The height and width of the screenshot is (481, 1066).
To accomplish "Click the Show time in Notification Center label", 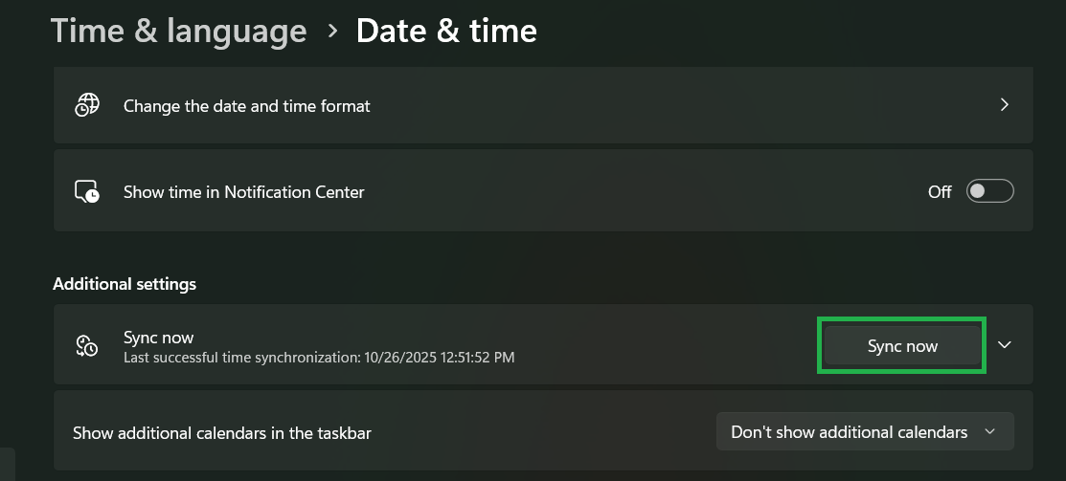I will tap(244, 192).
